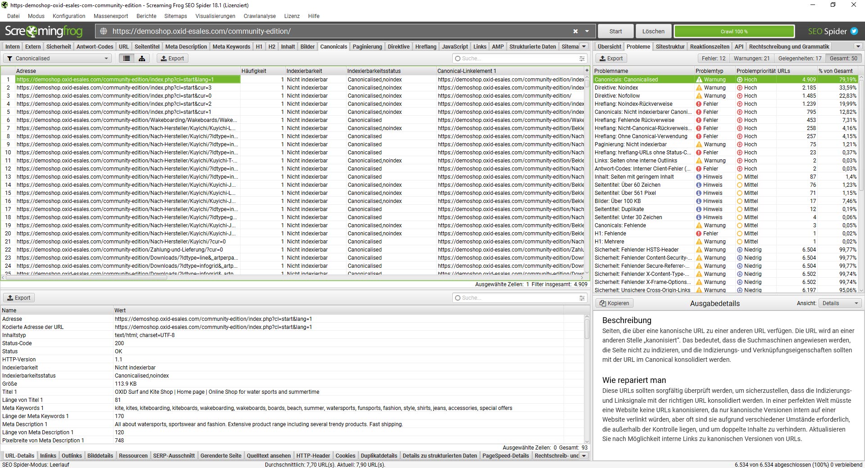Toggle Warnungen: 21 issue filter

coord(751,58)
